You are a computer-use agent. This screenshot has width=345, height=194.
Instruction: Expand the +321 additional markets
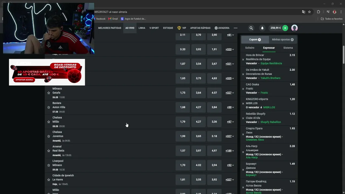pos(230,64)
